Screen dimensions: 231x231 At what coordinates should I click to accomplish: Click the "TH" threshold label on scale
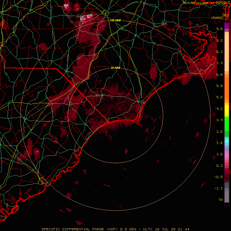[220, 200]
